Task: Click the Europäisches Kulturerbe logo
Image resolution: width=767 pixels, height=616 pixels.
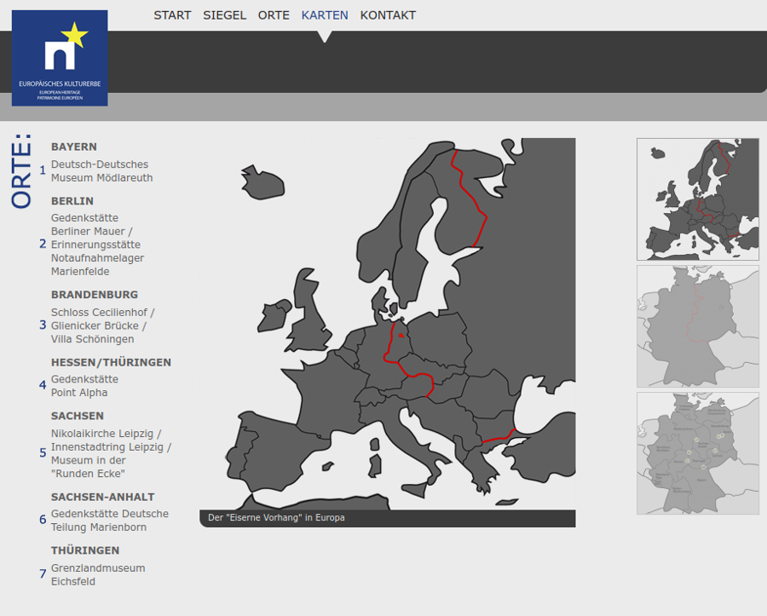Action: click(x=59, y=57)
